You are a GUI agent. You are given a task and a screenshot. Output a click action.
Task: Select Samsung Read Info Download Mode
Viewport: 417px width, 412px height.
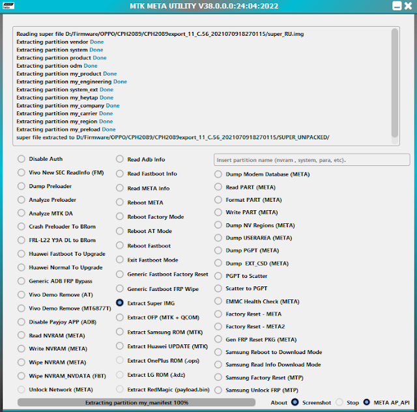(x=218, y=364)
